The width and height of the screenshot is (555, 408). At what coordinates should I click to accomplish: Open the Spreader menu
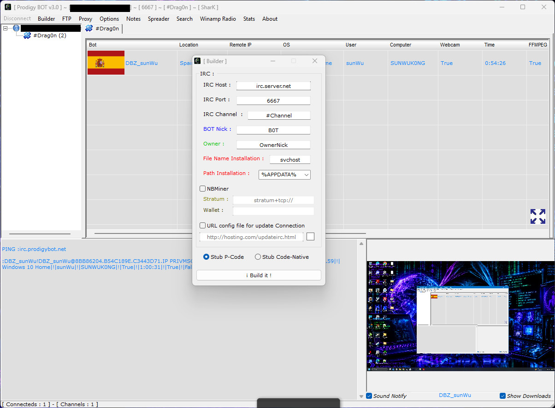(x=159, y=19)
